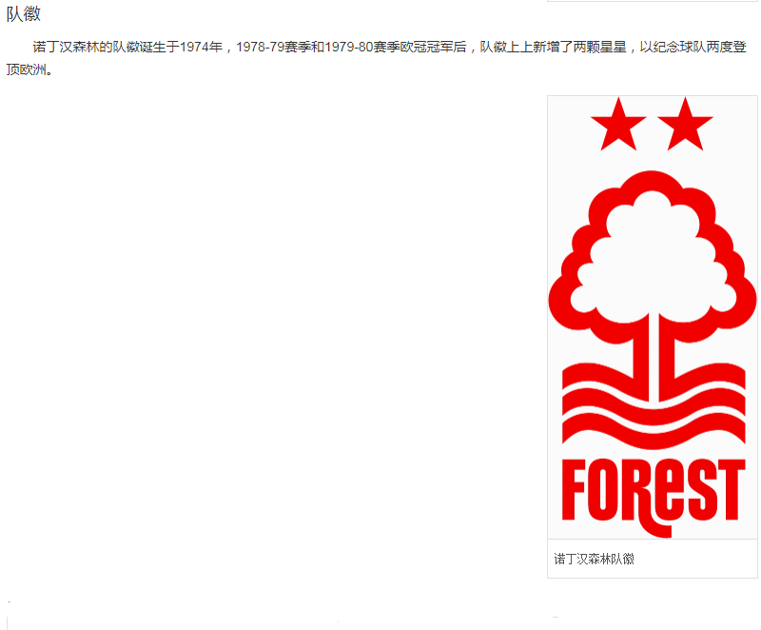This screenshot has height=630, width=761.
Task: Click the 队徽 section heading
Action: [x=23, y=14]
